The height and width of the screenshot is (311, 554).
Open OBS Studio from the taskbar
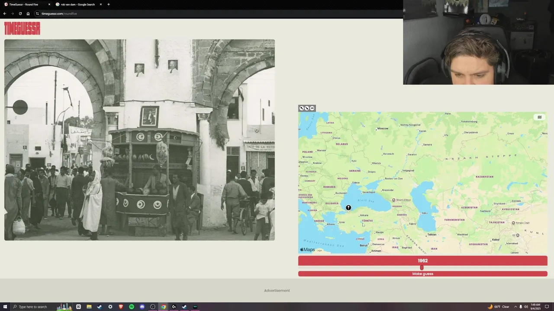(153, 307)
